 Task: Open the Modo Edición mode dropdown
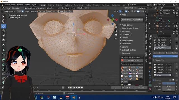click(9, 11)
